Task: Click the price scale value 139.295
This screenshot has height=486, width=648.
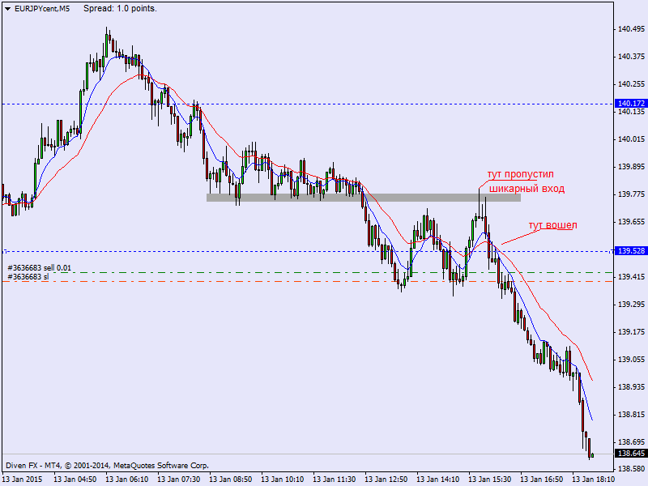Action: pyautogui.click(x=631, y=305)
